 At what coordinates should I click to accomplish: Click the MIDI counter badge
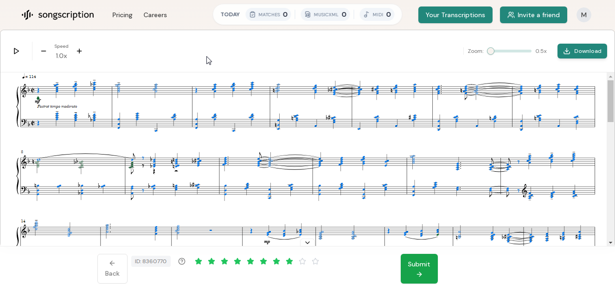[x=377, y=14]
